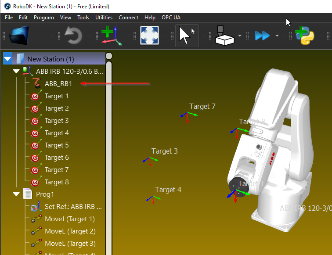Open the OPC UA menu
This screenshot has width=332, height=255.
[171, 18]
